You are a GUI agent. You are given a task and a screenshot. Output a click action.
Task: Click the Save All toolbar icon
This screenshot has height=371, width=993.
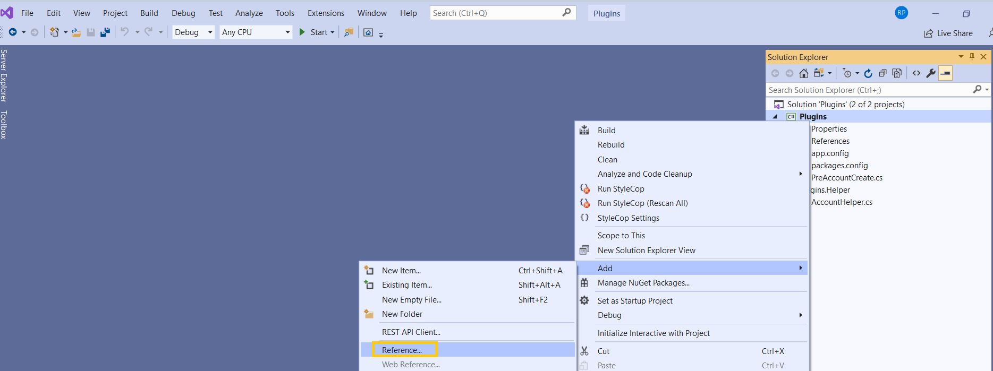pyautogui.click(x=105, y=32)
